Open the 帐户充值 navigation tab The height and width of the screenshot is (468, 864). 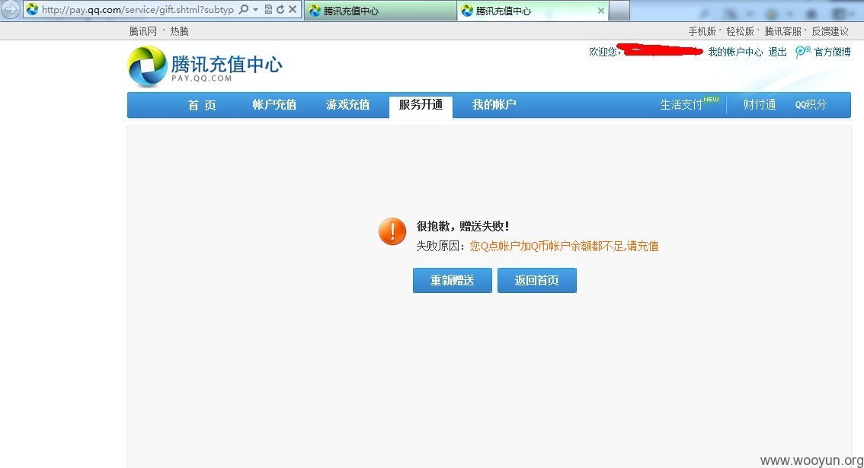(x=274, y=104)
